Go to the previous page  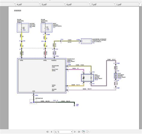coord(52,132)
